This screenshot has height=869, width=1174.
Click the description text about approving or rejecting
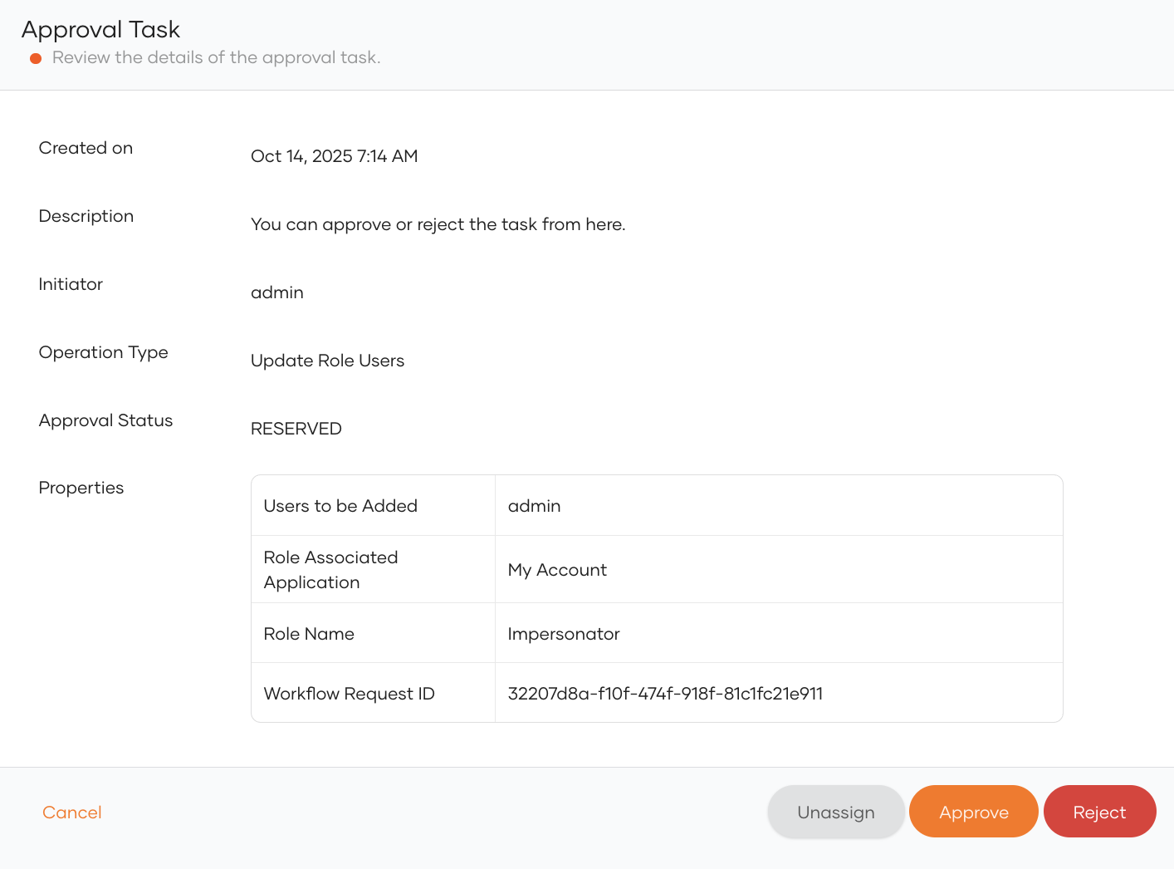click(438, 224)
